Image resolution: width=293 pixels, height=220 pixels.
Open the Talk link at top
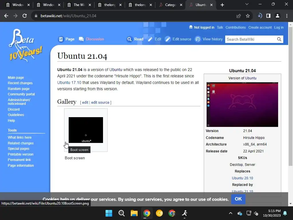coord(220,27)
